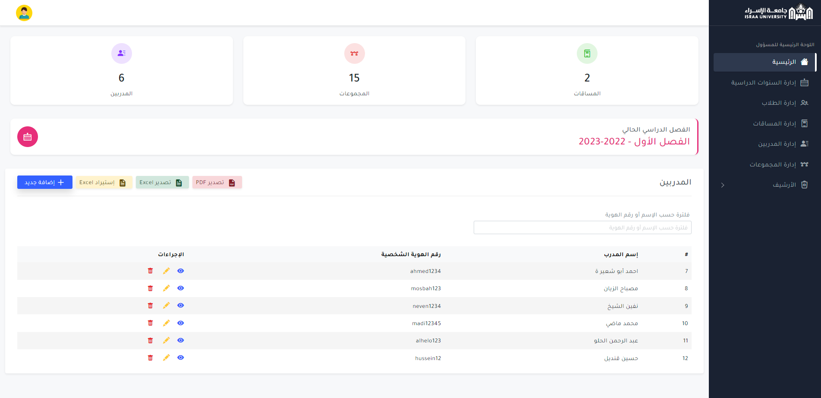Click the تصدير PDF export button

tap(217, 182)
